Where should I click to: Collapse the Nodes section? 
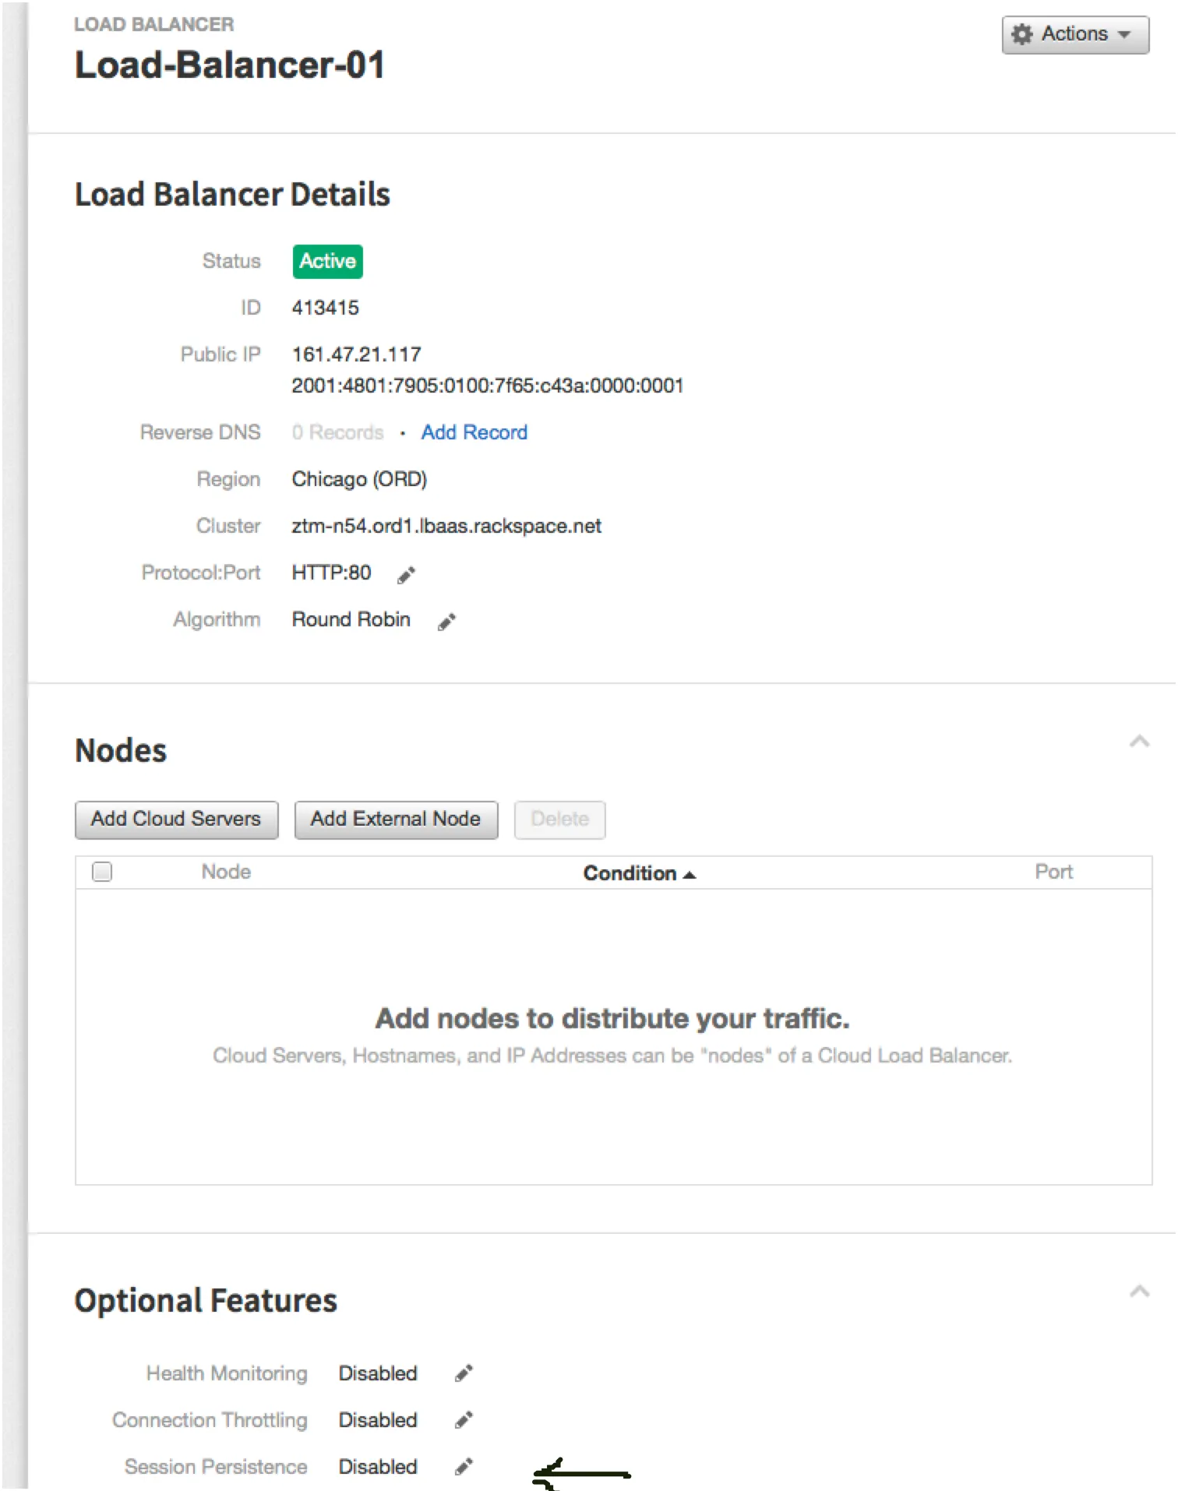(x=1139, y=741)
